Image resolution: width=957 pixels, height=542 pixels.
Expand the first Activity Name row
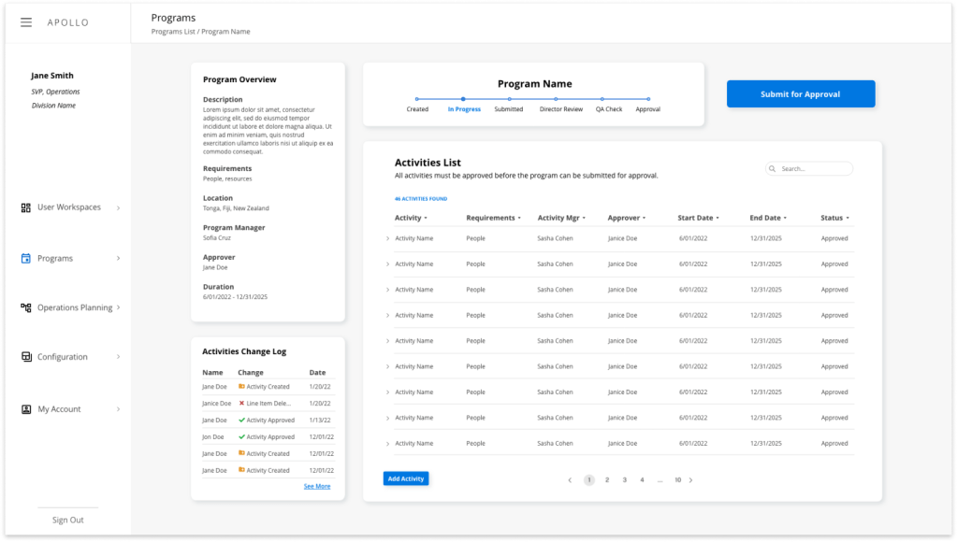point(387,238)
